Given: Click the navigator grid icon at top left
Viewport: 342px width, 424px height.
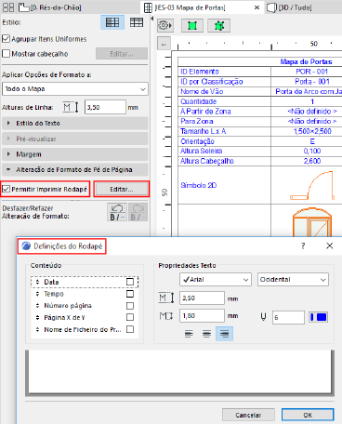Looking at the screenshot, I should point(8,7).
